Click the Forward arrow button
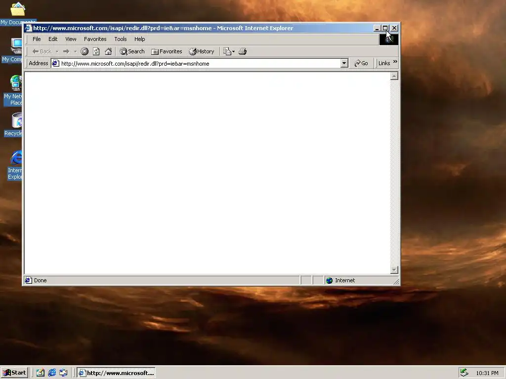 (66, 51)
